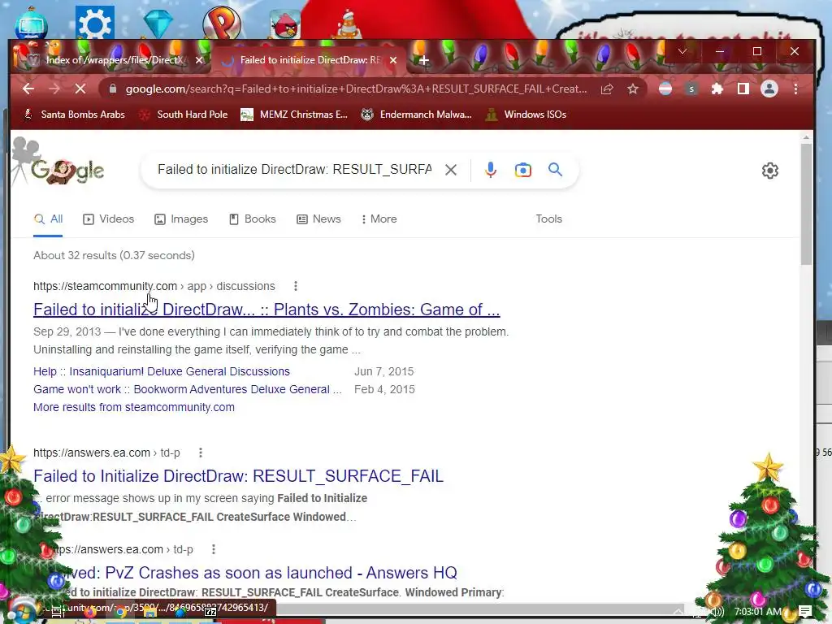Open the monitor ornament desktop icon
This screenshot has height=624, width=832.
[x=32, y=23]
